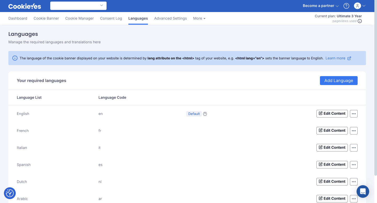Open more options for English row
Viewport: 377px width, 203px height.
click(354, 114)
